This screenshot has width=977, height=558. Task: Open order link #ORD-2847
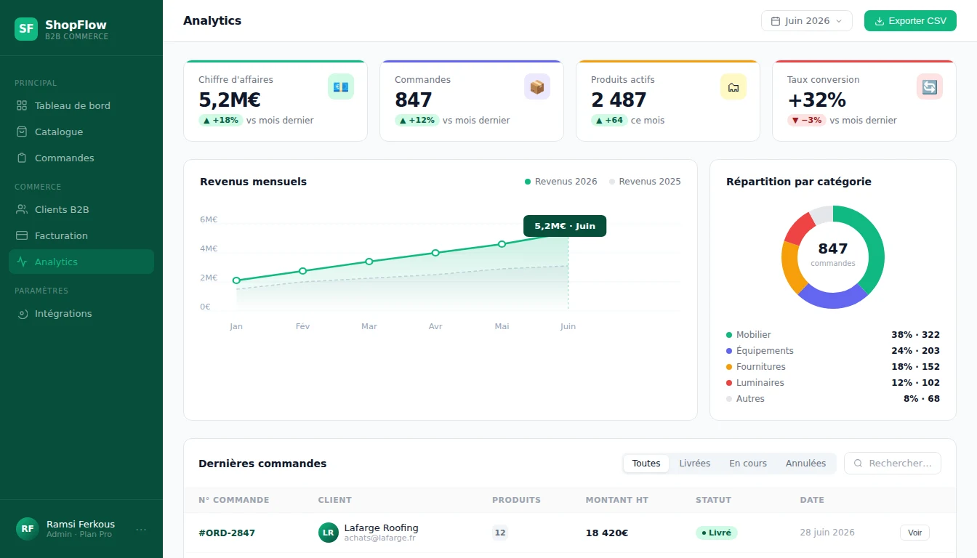pyautogui.click(x=227, y=533)
